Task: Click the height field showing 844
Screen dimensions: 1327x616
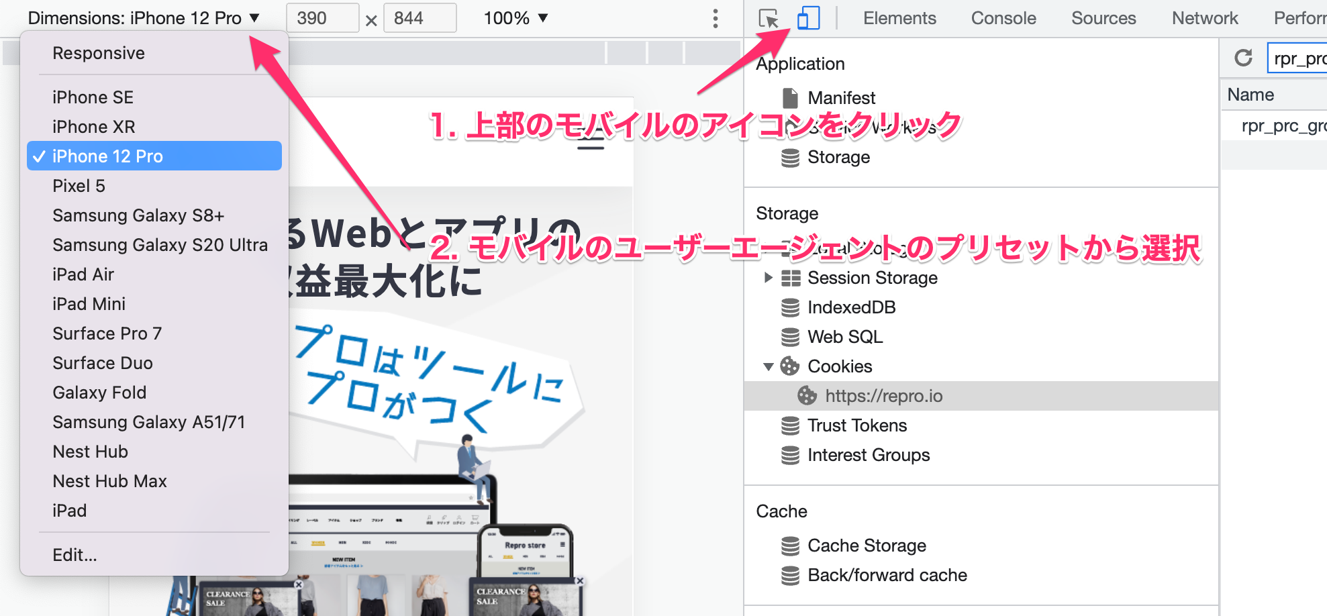Action: point(420,18)
